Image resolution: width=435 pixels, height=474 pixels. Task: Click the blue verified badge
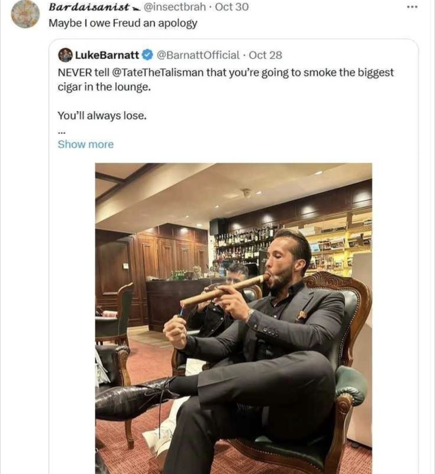147,55
